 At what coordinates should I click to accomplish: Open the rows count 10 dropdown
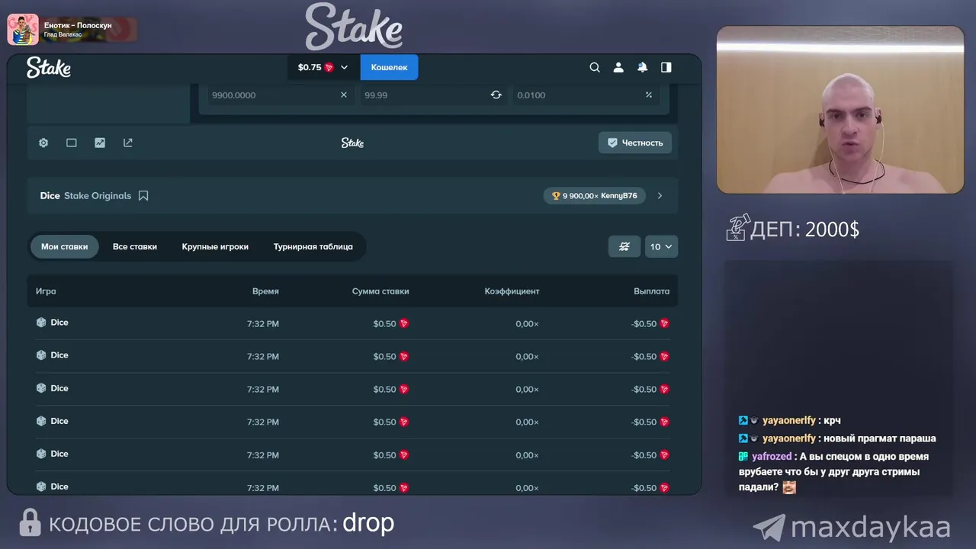click(661, 246)
